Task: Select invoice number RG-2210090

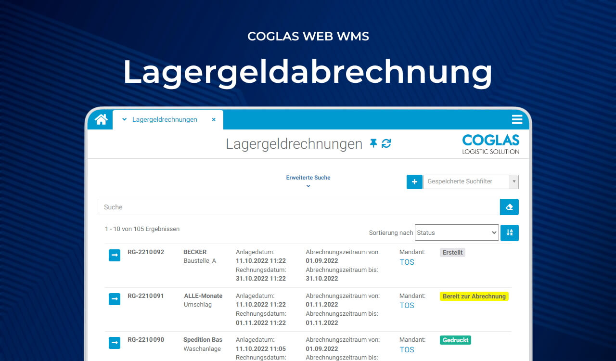Action: click(146, 339)
